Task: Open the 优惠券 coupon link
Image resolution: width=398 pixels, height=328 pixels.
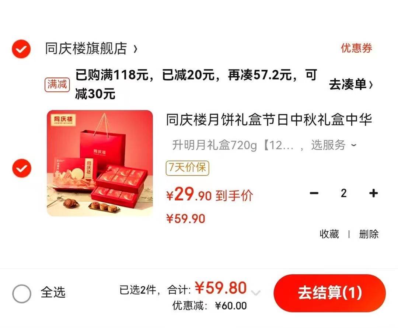Action: 356,48
